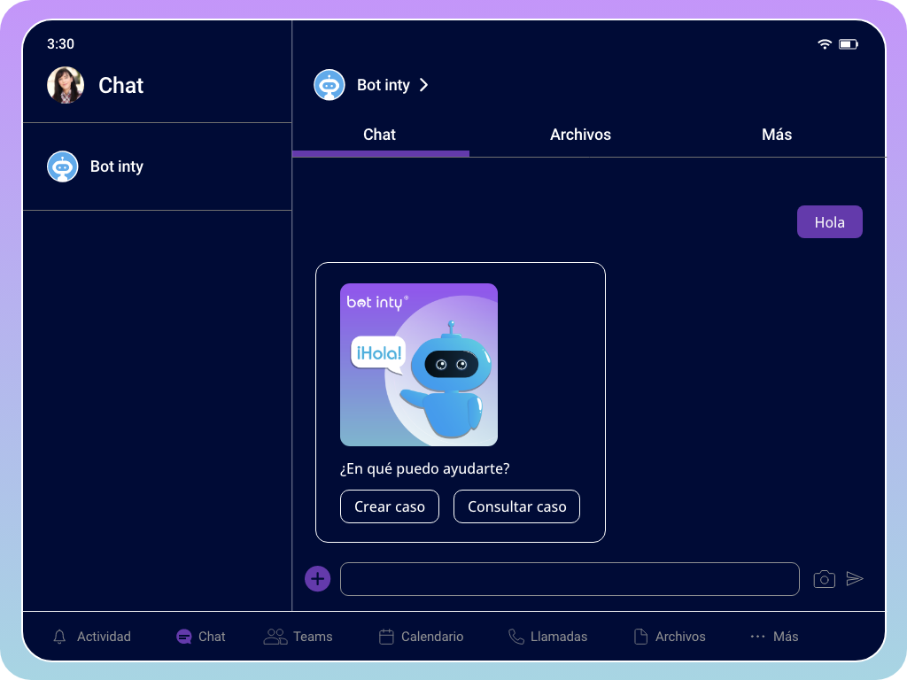Image resolution: width=907 pixels, height=680 pixels.
Task: Open Teams in bottom navigation
Action: pos(298,637)
